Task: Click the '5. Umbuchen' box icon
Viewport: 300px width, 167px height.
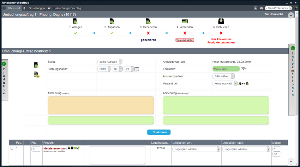Action: [x=221, y=21]
